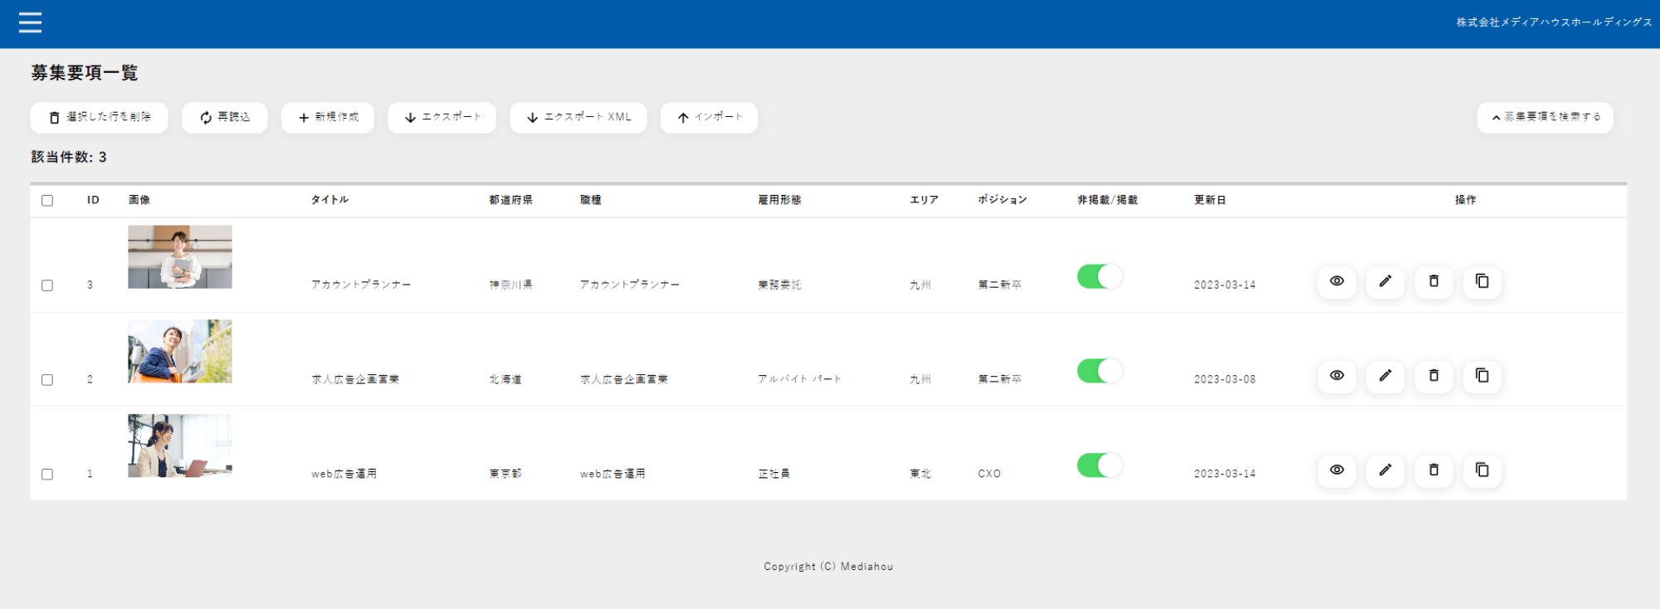The width and height of the screenshot is (1660, 609).
Task: Delete job ID 3 using trash icon
Action: 1433,281
